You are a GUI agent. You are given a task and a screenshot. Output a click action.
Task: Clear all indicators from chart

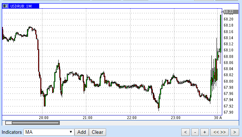97,132
